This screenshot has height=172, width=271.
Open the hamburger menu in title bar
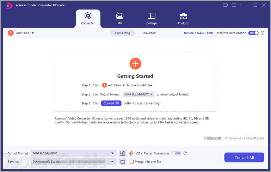(234, 5)
